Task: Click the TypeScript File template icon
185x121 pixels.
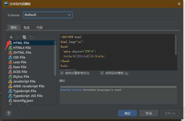Action: tap(10, 91)
